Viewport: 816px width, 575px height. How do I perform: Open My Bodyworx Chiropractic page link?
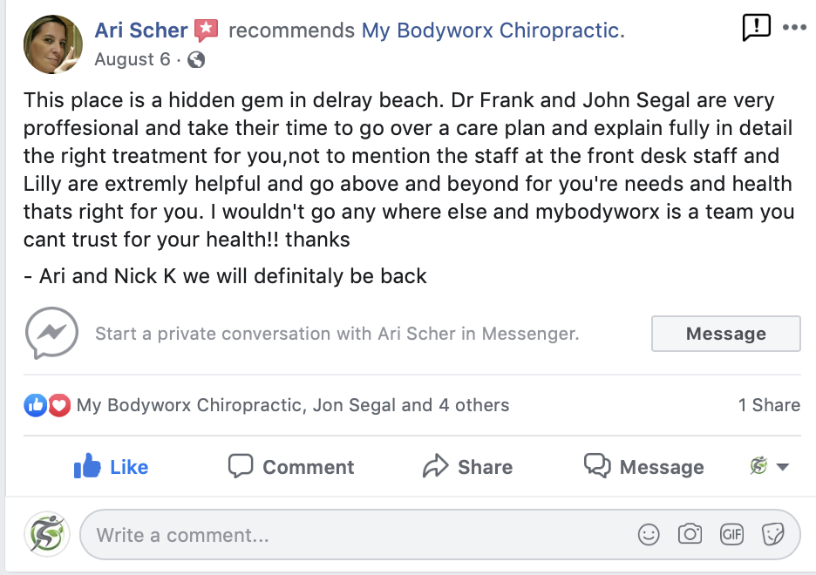[x=492, y=30]
